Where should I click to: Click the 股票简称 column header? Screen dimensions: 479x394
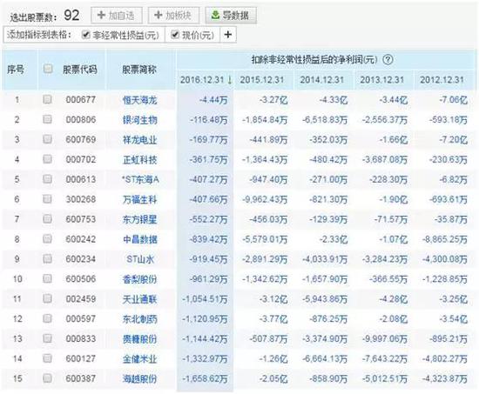pos(139,70)
